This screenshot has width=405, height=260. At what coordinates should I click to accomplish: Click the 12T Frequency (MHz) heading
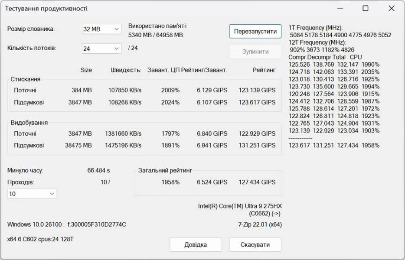point(317,42)
